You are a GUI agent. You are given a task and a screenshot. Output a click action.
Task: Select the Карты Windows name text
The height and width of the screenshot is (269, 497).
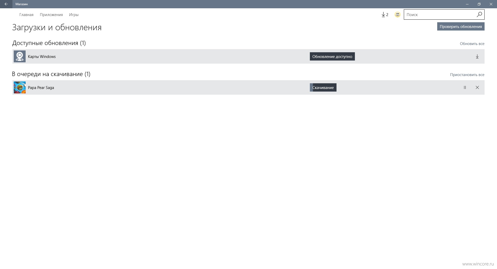(x=42, y=57)
